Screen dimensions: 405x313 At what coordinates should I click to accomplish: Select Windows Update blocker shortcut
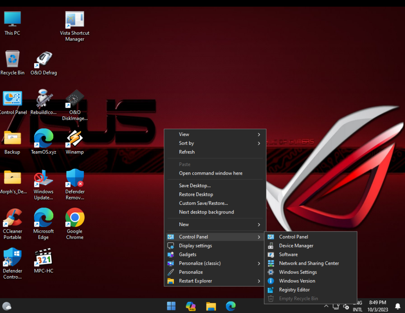click(x=43, y=185)
